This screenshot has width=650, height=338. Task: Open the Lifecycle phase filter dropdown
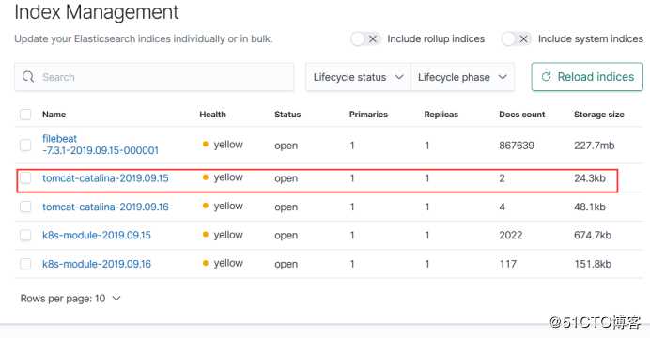coord(463,77)
